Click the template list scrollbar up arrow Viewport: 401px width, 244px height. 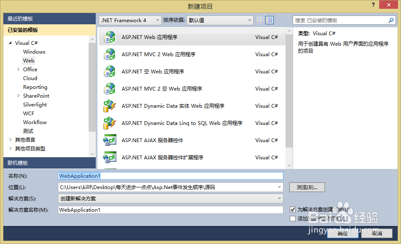click(289, 31)
